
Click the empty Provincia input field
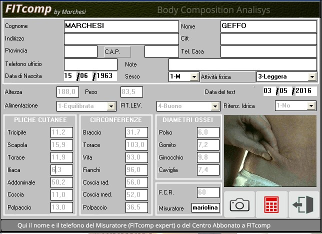click(x=80, y=51)
